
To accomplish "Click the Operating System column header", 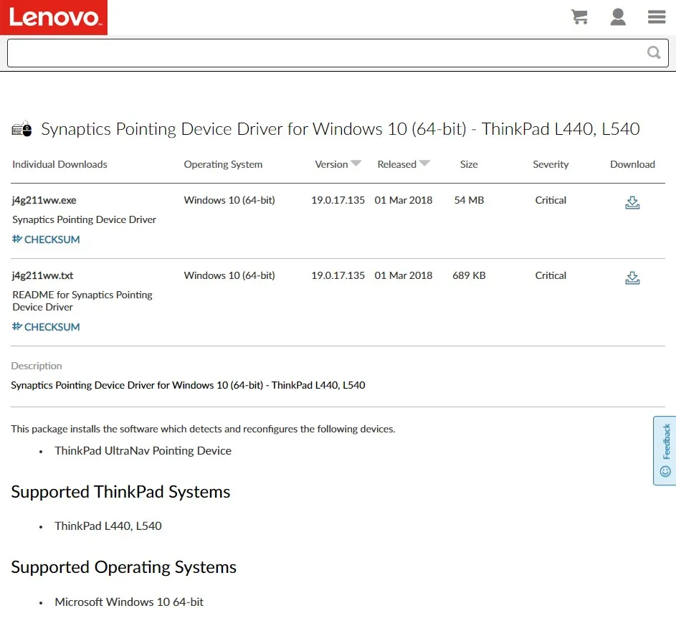I will (x=223, y=164).
